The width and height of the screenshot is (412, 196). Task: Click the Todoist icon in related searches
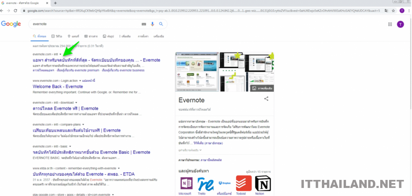pyautogui.click(x=243, y=183)
